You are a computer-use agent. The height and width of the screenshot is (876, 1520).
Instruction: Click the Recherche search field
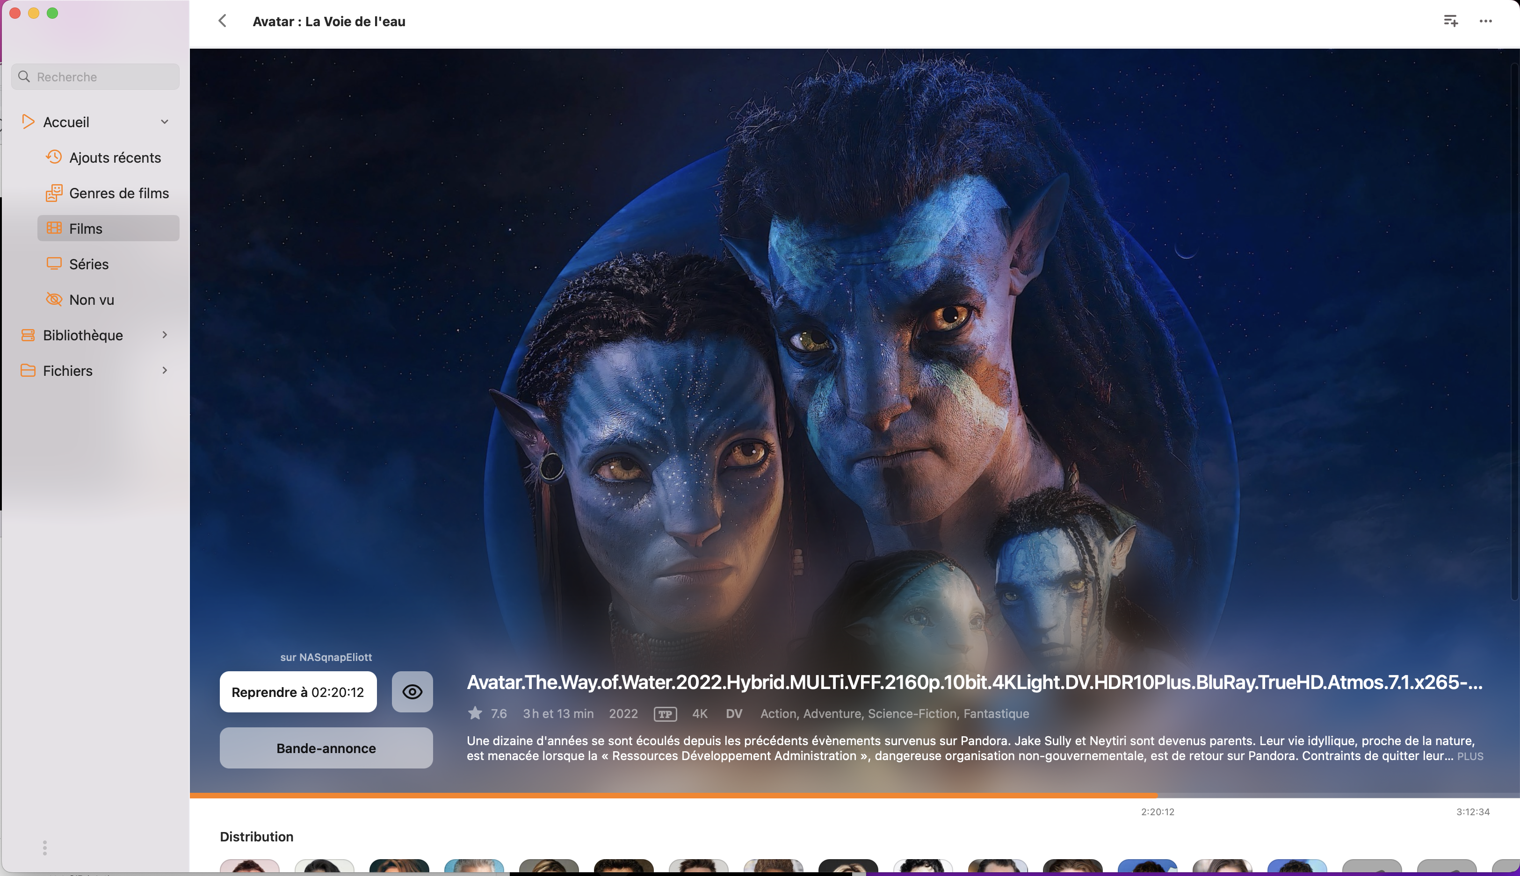coord(96,77)
